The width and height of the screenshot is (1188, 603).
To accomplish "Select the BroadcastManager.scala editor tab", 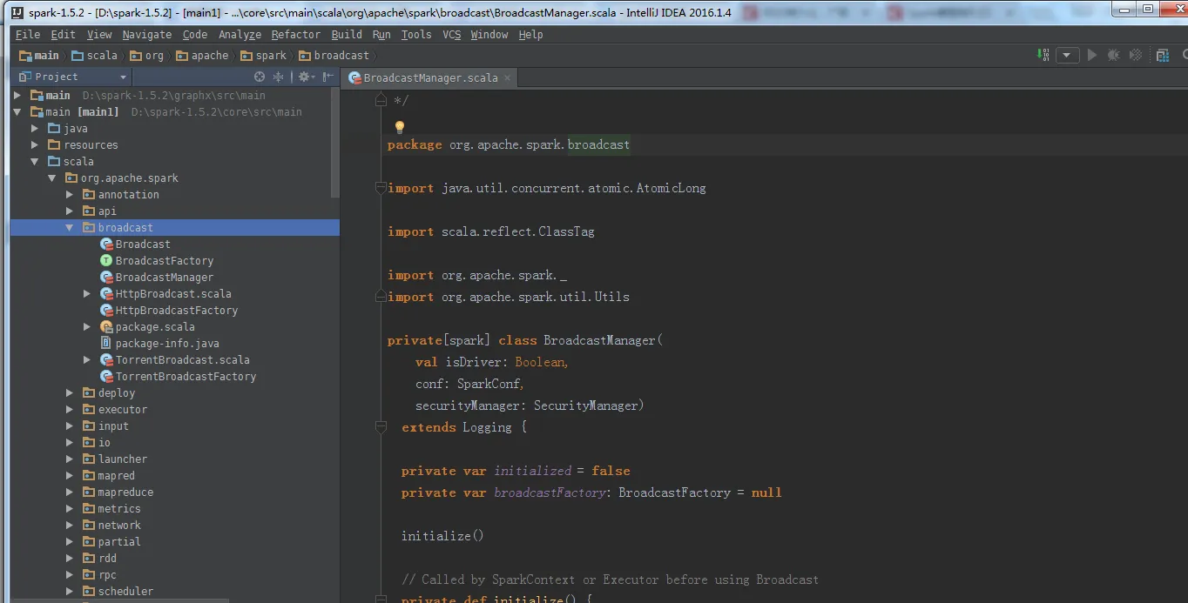I will 430,77.
